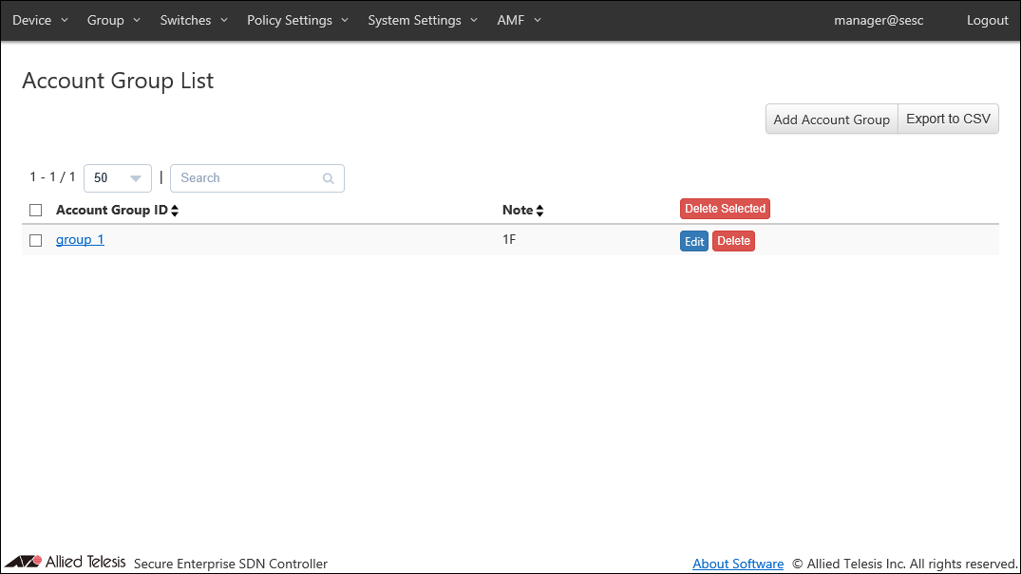The width and height of the screenshot is (1021, 574).
Task: Open the rows-per-page 50 dropdown
Action: (118, 178)
